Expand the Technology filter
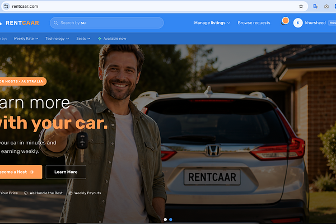 point(57,39)
